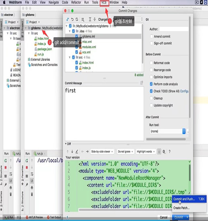Collapse the .idea folder in changes tree
Viewport: 208px width, 221px height.
click(x=70, y=31)
